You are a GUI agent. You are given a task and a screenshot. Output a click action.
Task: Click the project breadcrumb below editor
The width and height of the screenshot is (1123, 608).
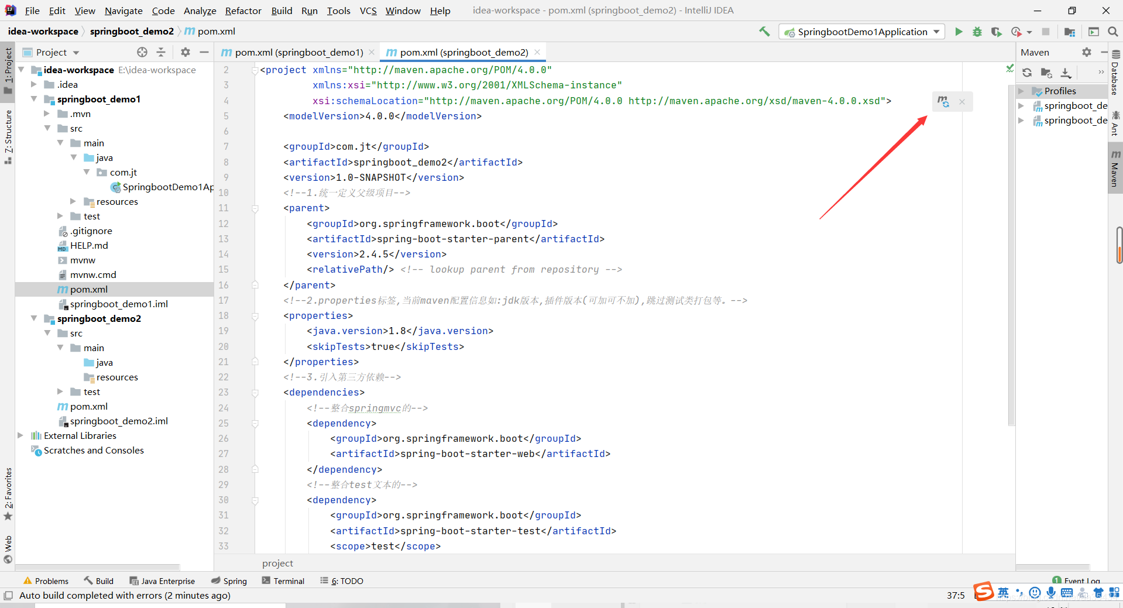[x=277, y=563]
